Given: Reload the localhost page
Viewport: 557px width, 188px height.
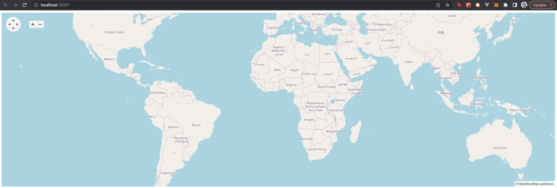Looking at the screenshot, I should (24, 5).
